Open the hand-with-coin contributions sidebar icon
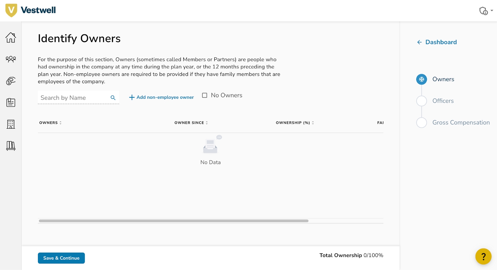 11,81
